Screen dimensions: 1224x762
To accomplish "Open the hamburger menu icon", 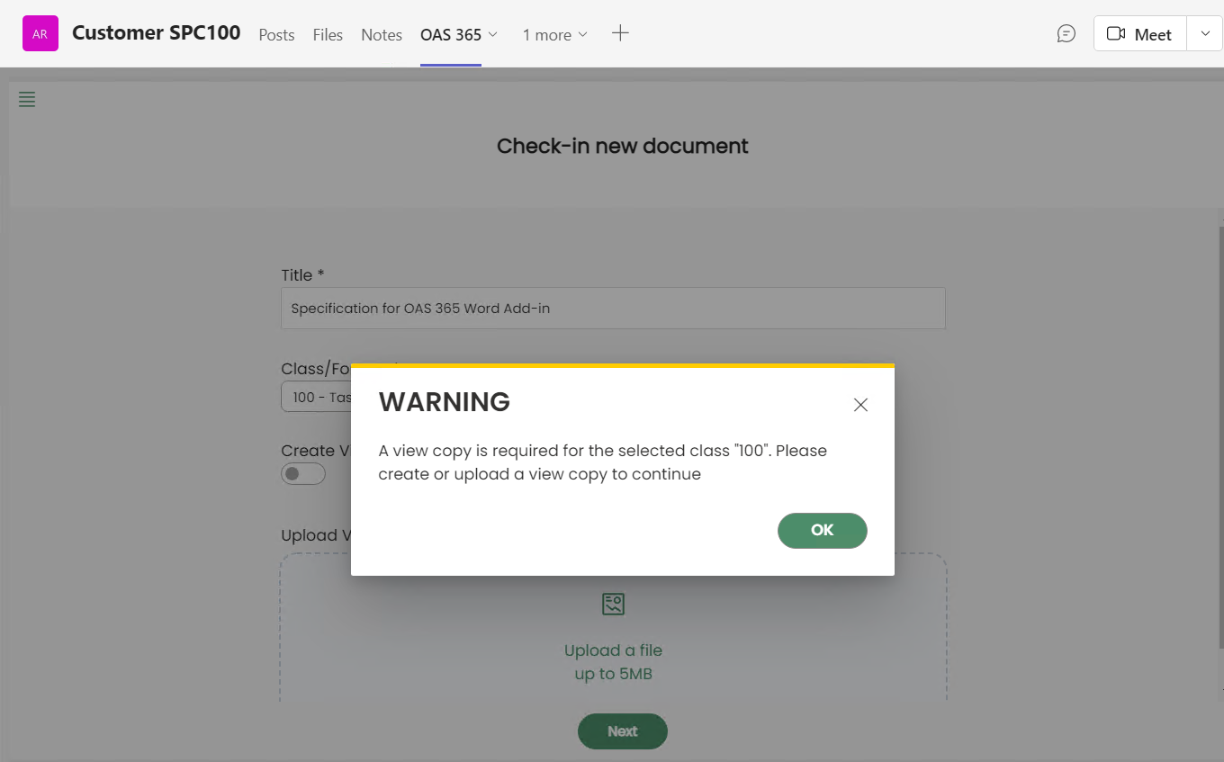I will 27,100.
